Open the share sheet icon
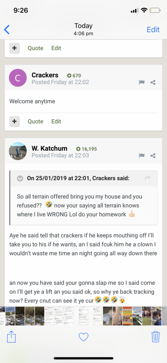 11,337
